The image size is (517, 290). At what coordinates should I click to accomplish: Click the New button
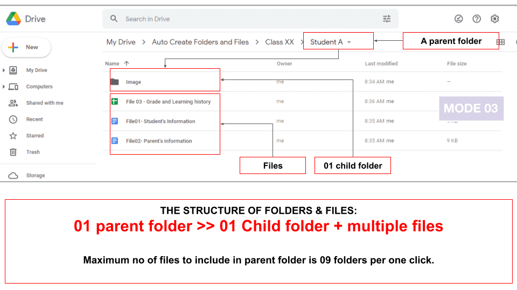[x=26, y=47]
